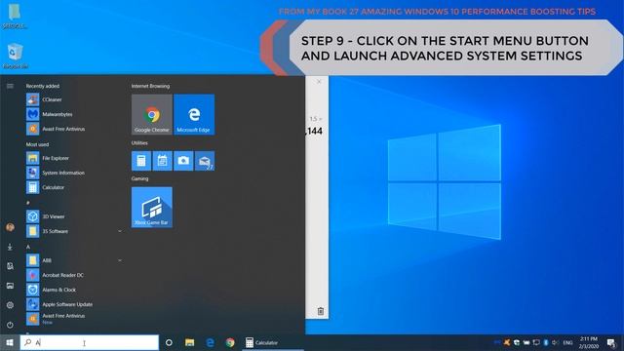Screen dimensions: 624x351
Task: Launch the Xbox Game Bar tile
Action: [x=152, y=208]
